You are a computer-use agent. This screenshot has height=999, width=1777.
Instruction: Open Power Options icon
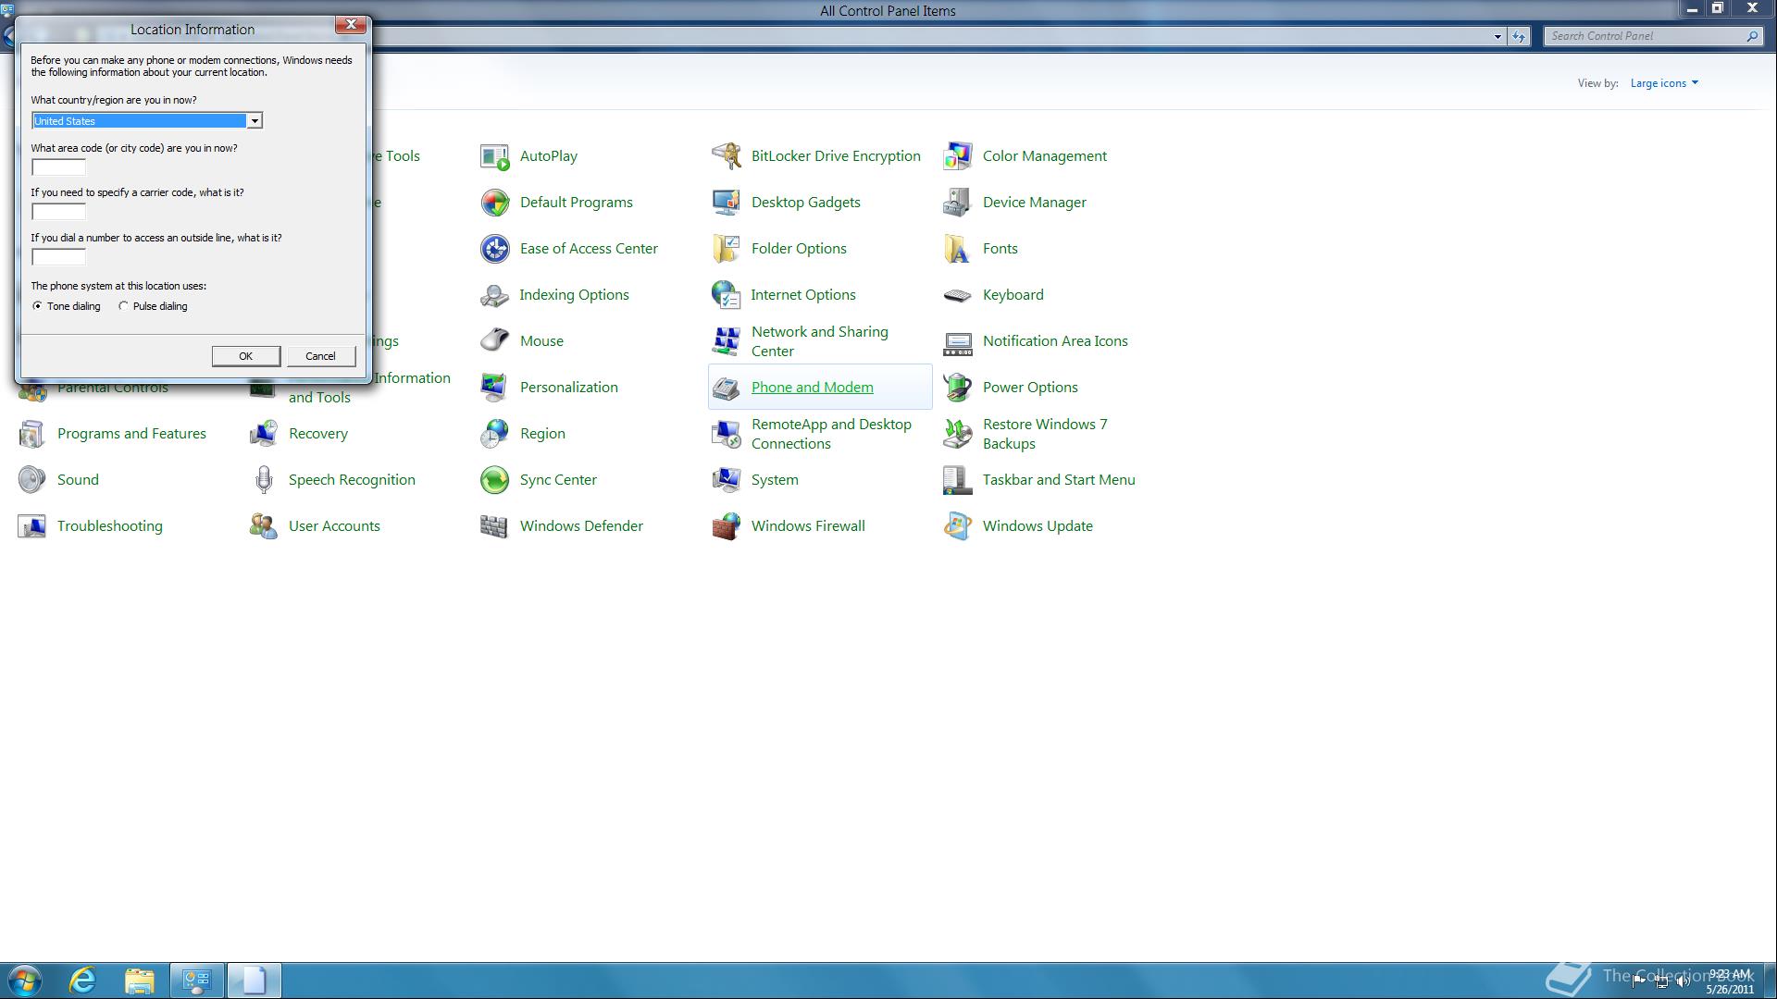(x=958, y=388)
